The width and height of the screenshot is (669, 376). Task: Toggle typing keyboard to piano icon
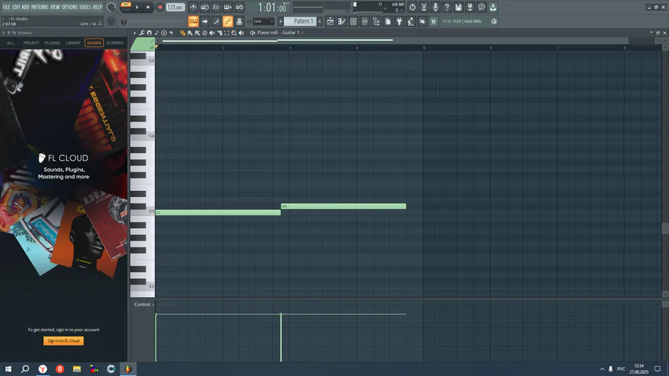193,22
